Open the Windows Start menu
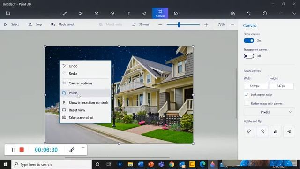 tap(6, 164)
